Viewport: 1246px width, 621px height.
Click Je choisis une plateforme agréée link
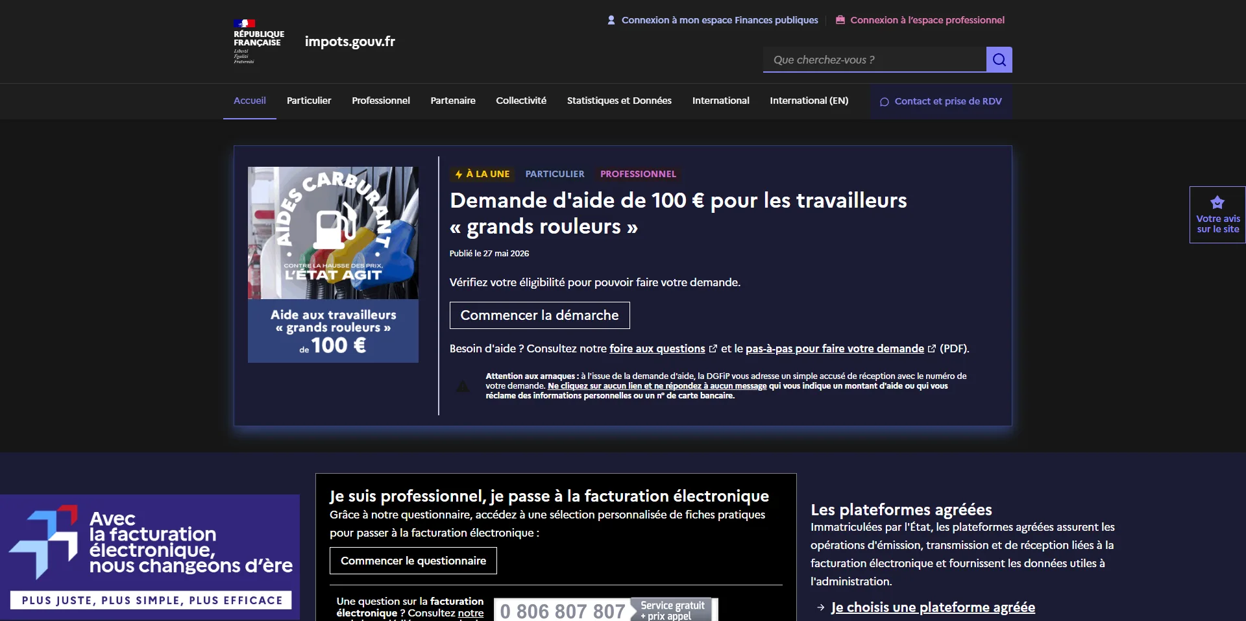click(x=933, y=607)
